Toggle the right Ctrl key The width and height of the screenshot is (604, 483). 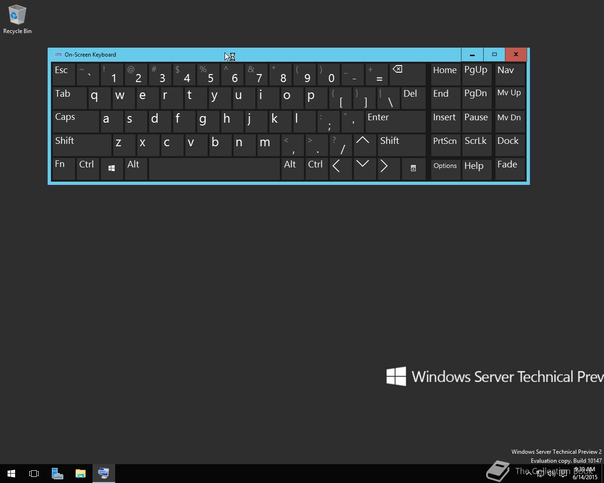[x=317, y=169]
